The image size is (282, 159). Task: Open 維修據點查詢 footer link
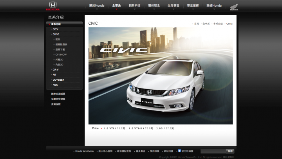pyautogui.click(x=124, y=151)
